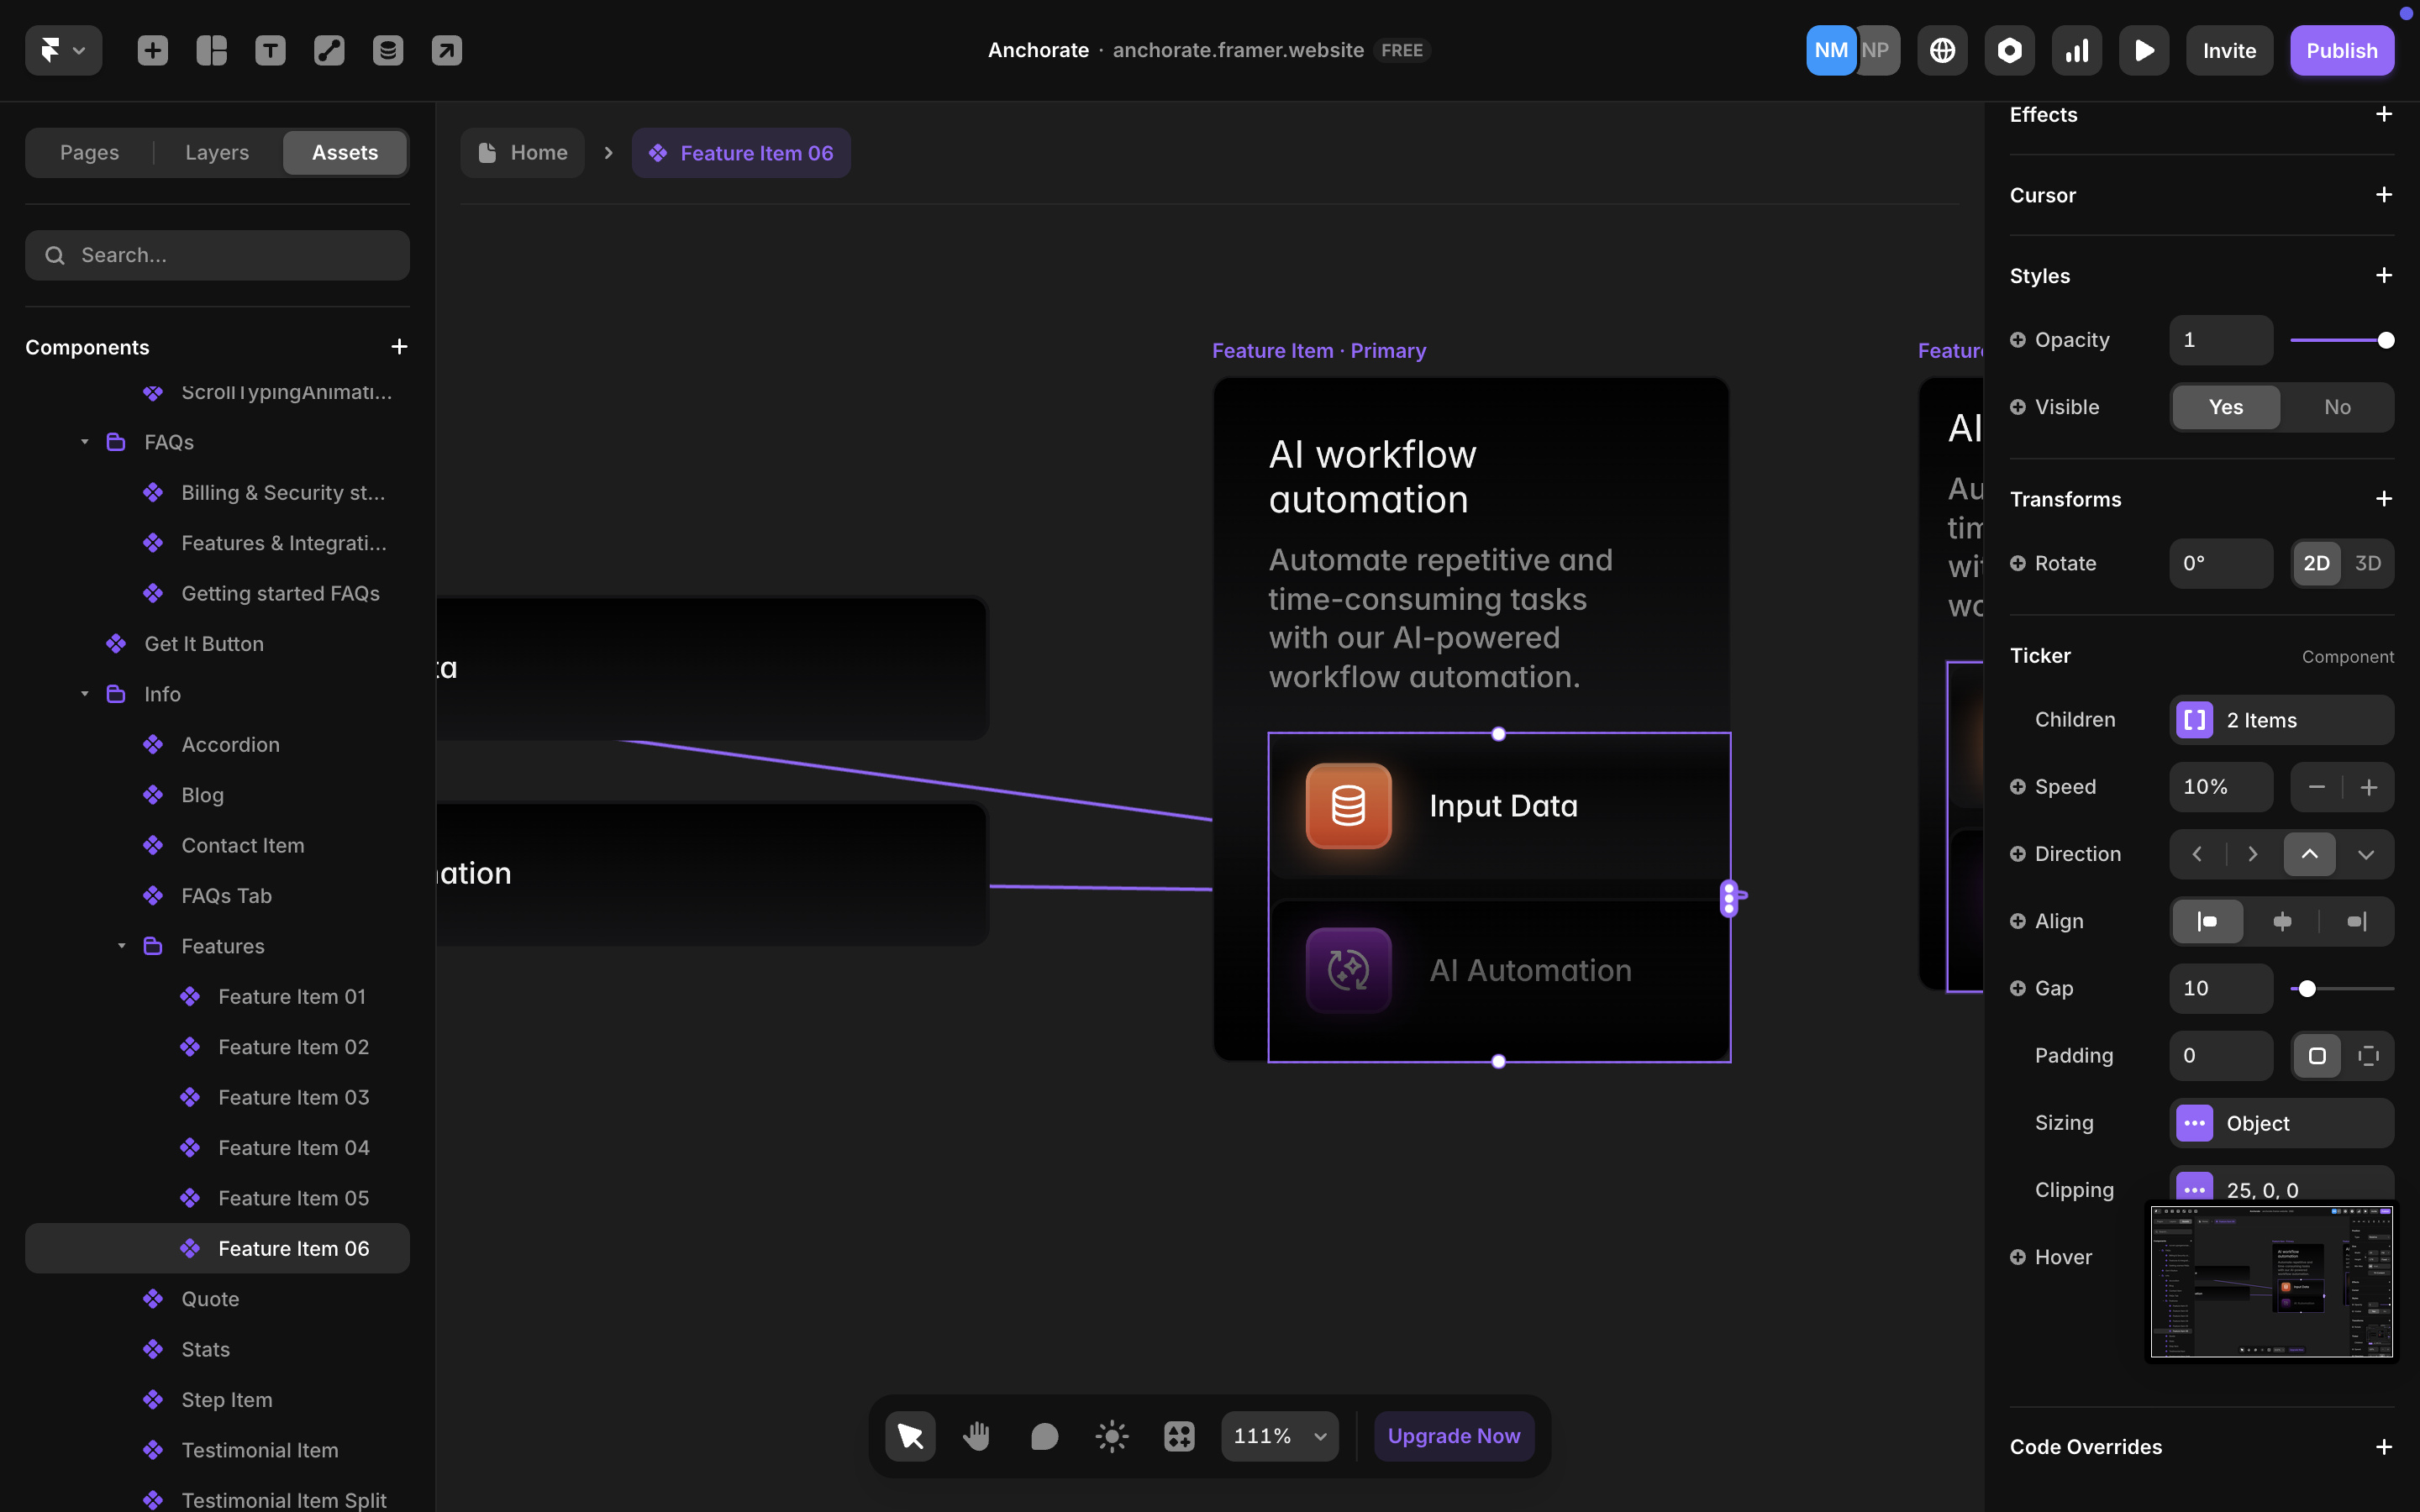This screenshot has height=1512, width=2420.
Task: Open the CMS panel icon
Action: tap(388, 49)
